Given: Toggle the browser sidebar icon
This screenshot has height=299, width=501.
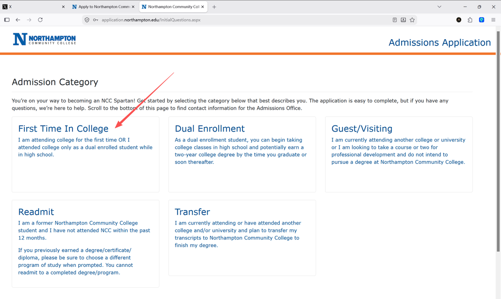Looking at the screenshot, I should pos(7,20).
